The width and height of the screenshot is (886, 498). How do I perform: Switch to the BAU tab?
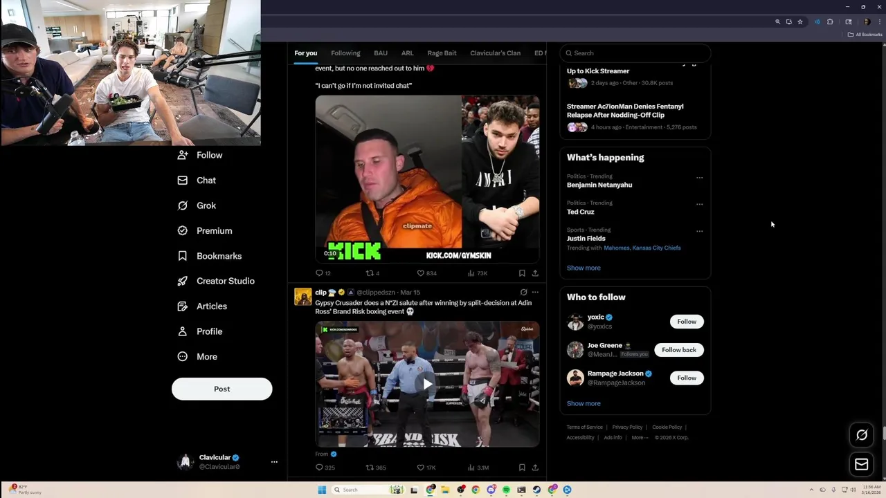click(x=381, y=53)
